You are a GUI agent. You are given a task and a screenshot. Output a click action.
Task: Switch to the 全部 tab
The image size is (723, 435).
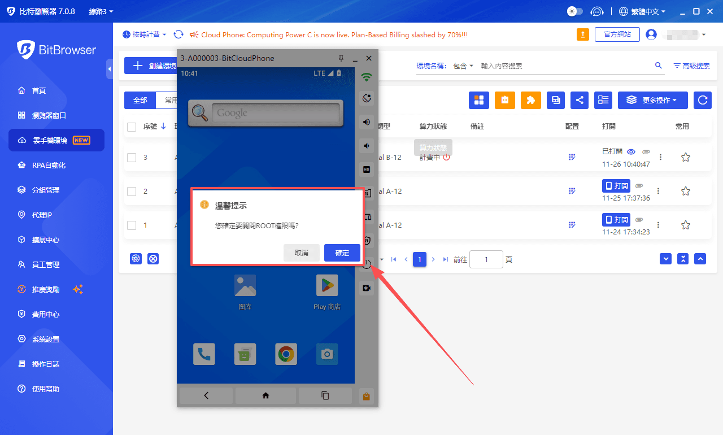point(139,99)
